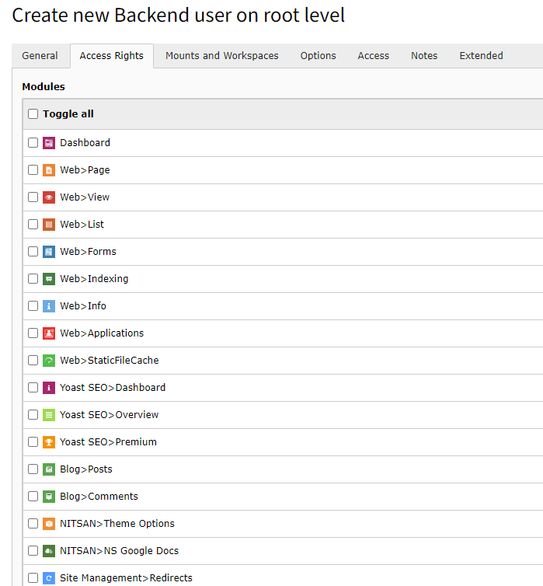This screenshot has height=586, width=543.
Task: Click the Web>View eye icon
Action: pyautogui.click(x=49, y=197)
